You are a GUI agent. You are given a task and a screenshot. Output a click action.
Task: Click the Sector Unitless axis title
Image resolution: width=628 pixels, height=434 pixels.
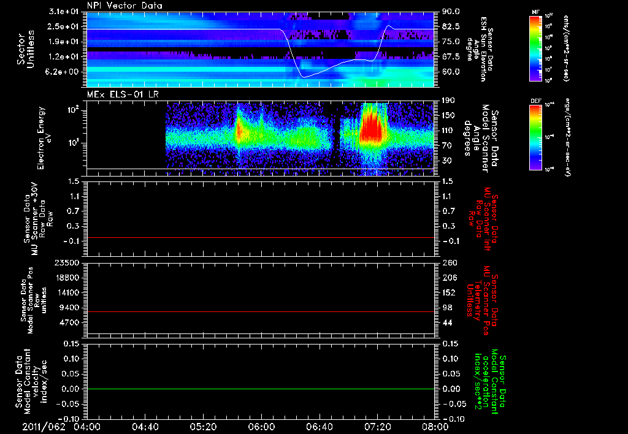pos(26,49)
